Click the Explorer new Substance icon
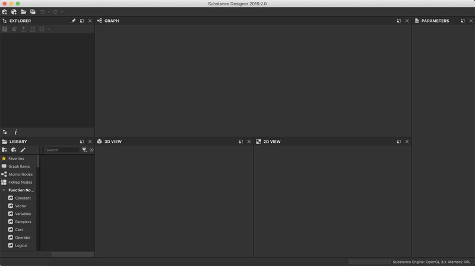The image size is (475, 266). [14, 29]
